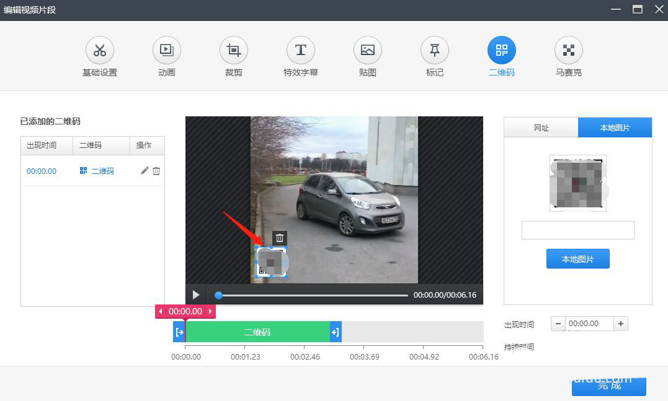668x401 pixels.
Task: Select the QR code overlay on the video
Action: point(272,262)
